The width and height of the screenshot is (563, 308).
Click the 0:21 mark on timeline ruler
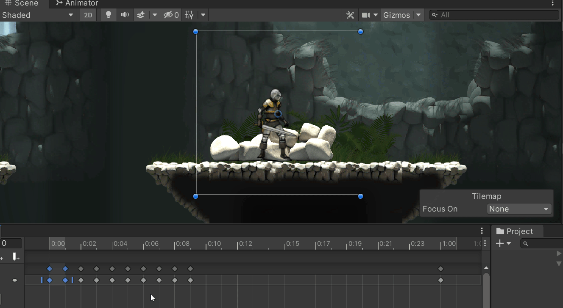(x=386, y=244)
